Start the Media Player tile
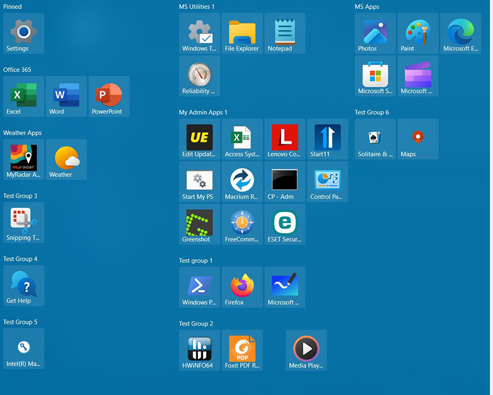The image size is (493, 395). (306, 350)
